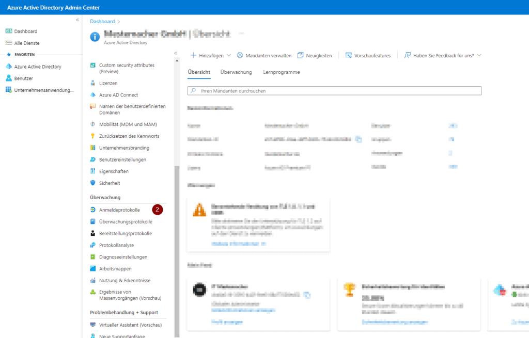This screenshot has height=338, width=529.
Task: Click the Protokollanalyse icon
Action: pos(93,245)
